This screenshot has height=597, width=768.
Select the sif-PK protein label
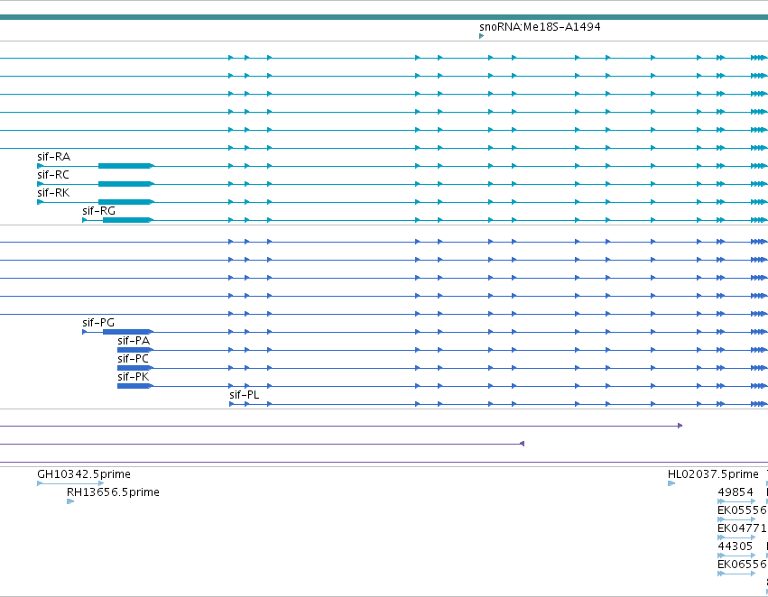coord(134,377)
